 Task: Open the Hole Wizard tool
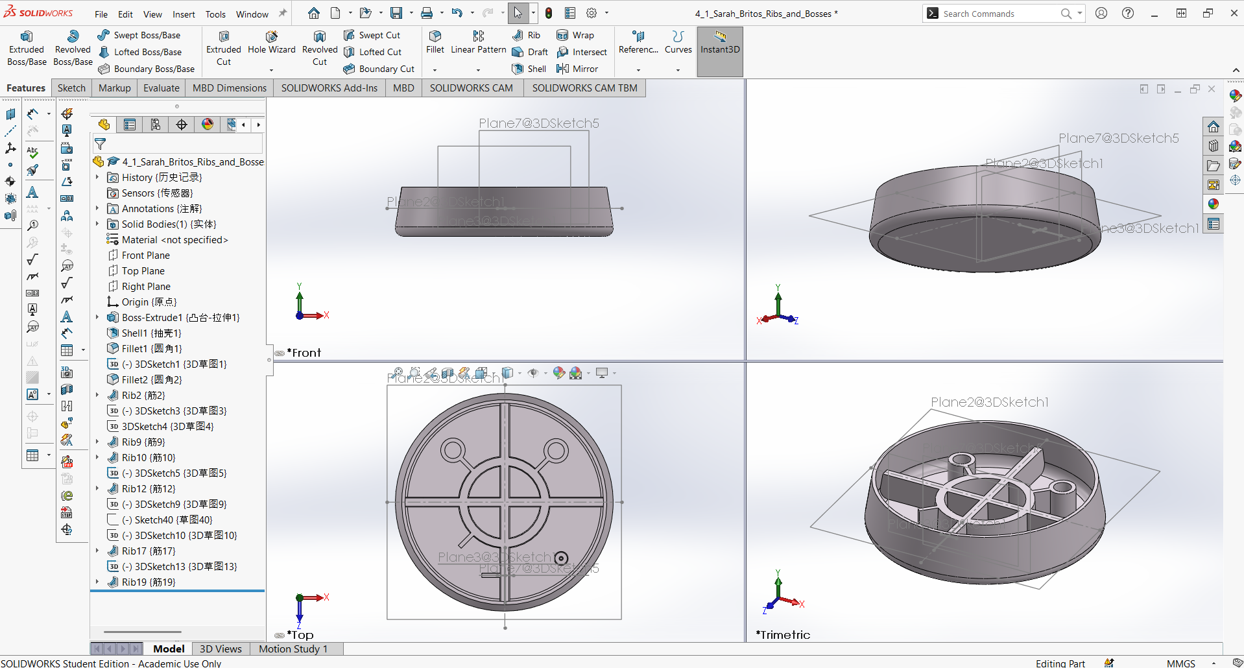point(272,43)
